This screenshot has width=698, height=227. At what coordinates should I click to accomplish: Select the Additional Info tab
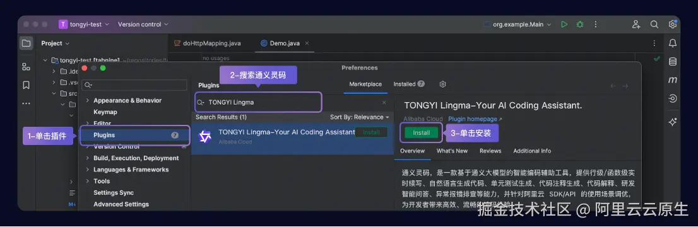(x=532, y=151)
